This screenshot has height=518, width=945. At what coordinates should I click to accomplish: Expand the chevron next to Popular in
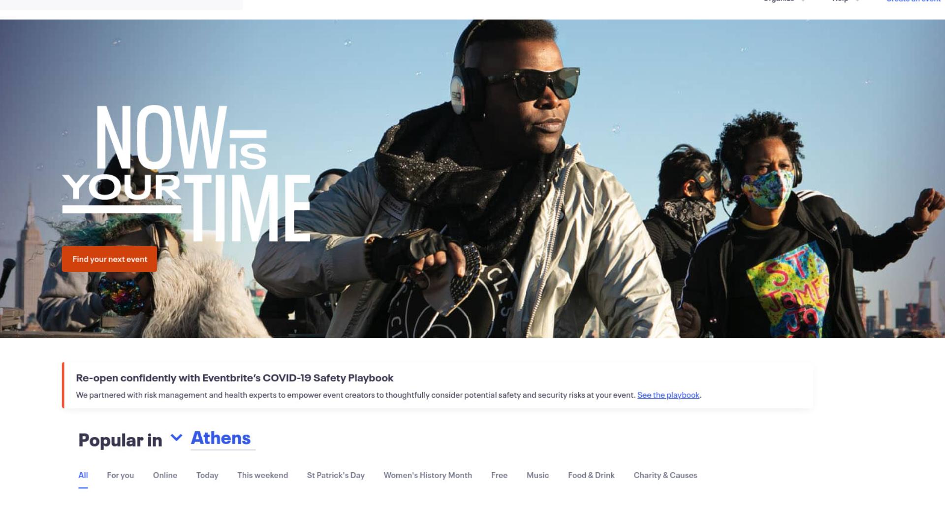click(176, 437)
